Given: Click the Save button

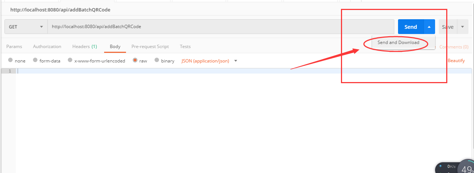Looking at the screenshot, I should [x=448, y=27].
